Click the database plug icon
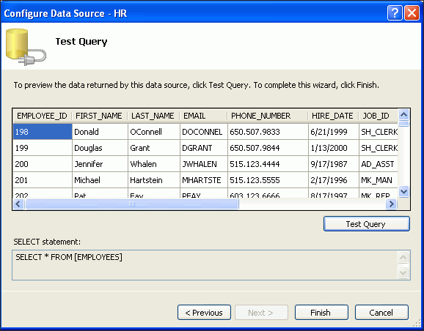424x331 pixels. (x=26, y=47)
